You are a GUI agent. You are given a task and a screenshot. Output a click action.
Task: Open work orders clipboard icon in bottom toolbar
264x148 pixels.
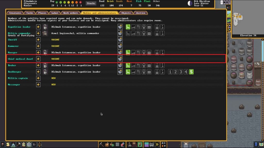[x=24, y=144]
